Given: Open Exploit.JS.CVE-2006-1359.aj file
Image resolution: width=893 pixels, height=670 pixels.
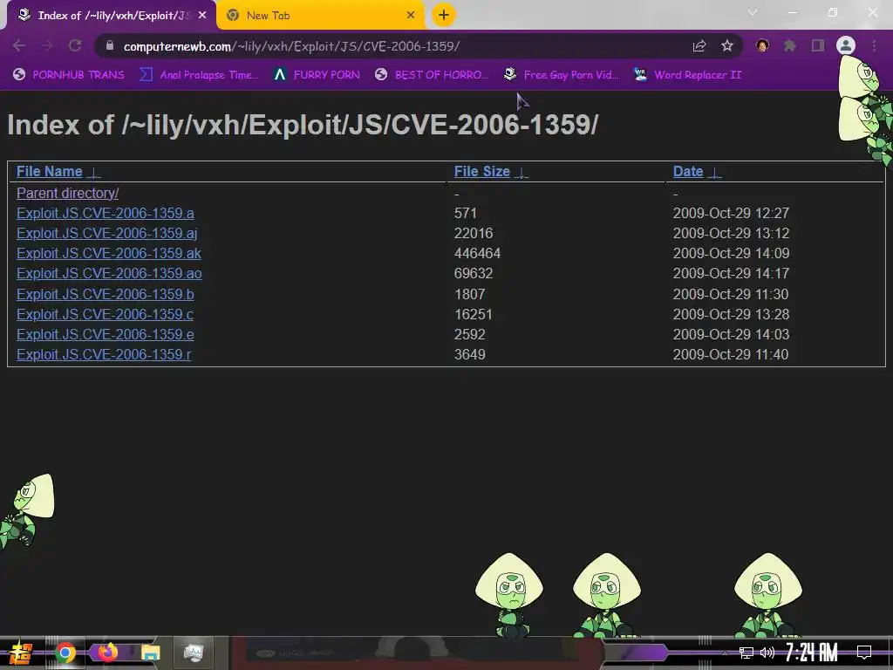Looking at the screenshot, I should click(107, 234).
